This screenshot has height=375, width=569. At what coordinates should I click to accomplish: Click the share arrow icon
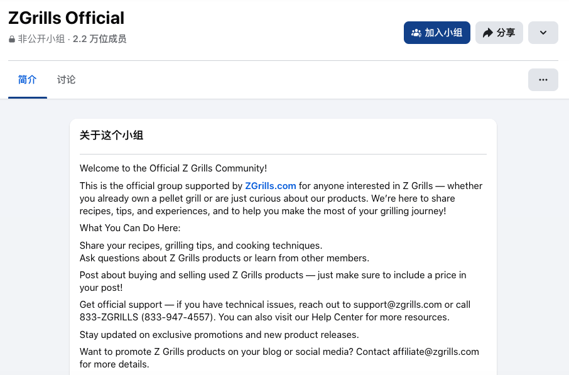(487, 33)
